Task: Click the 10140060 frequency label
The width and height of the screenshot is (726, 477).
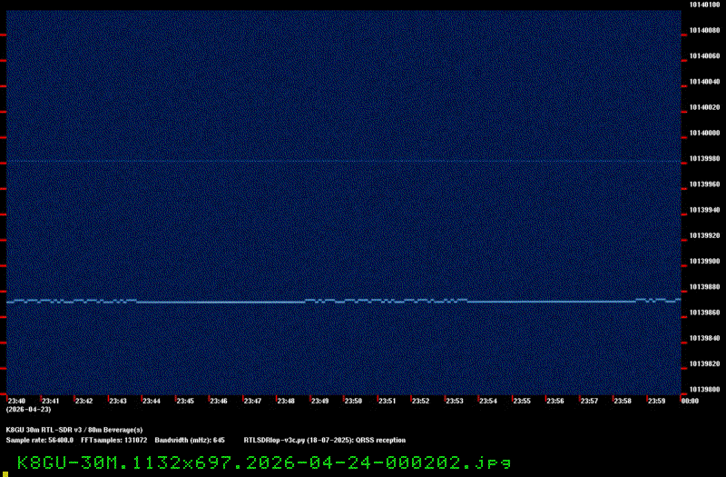Action: 705,56
